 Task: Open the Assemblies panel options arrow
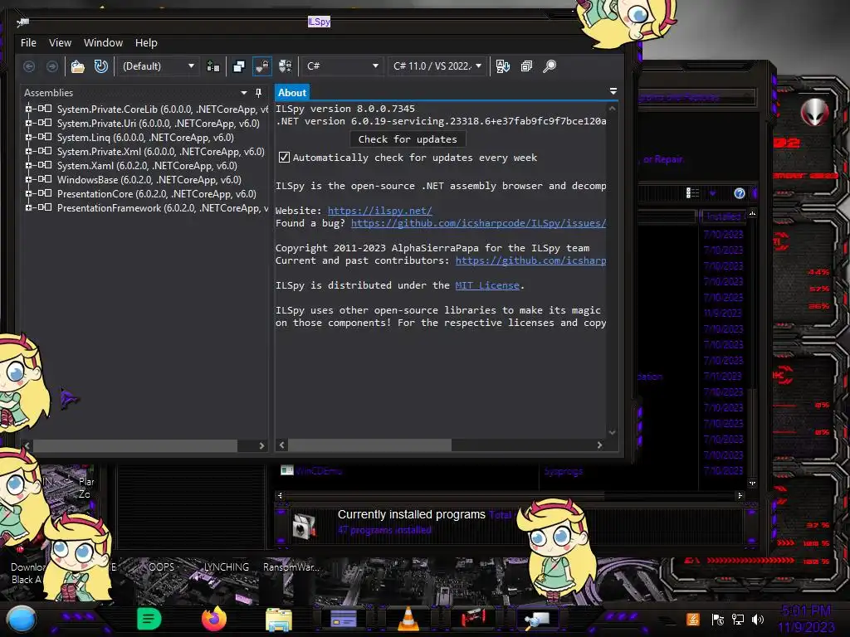coord(244,93)
